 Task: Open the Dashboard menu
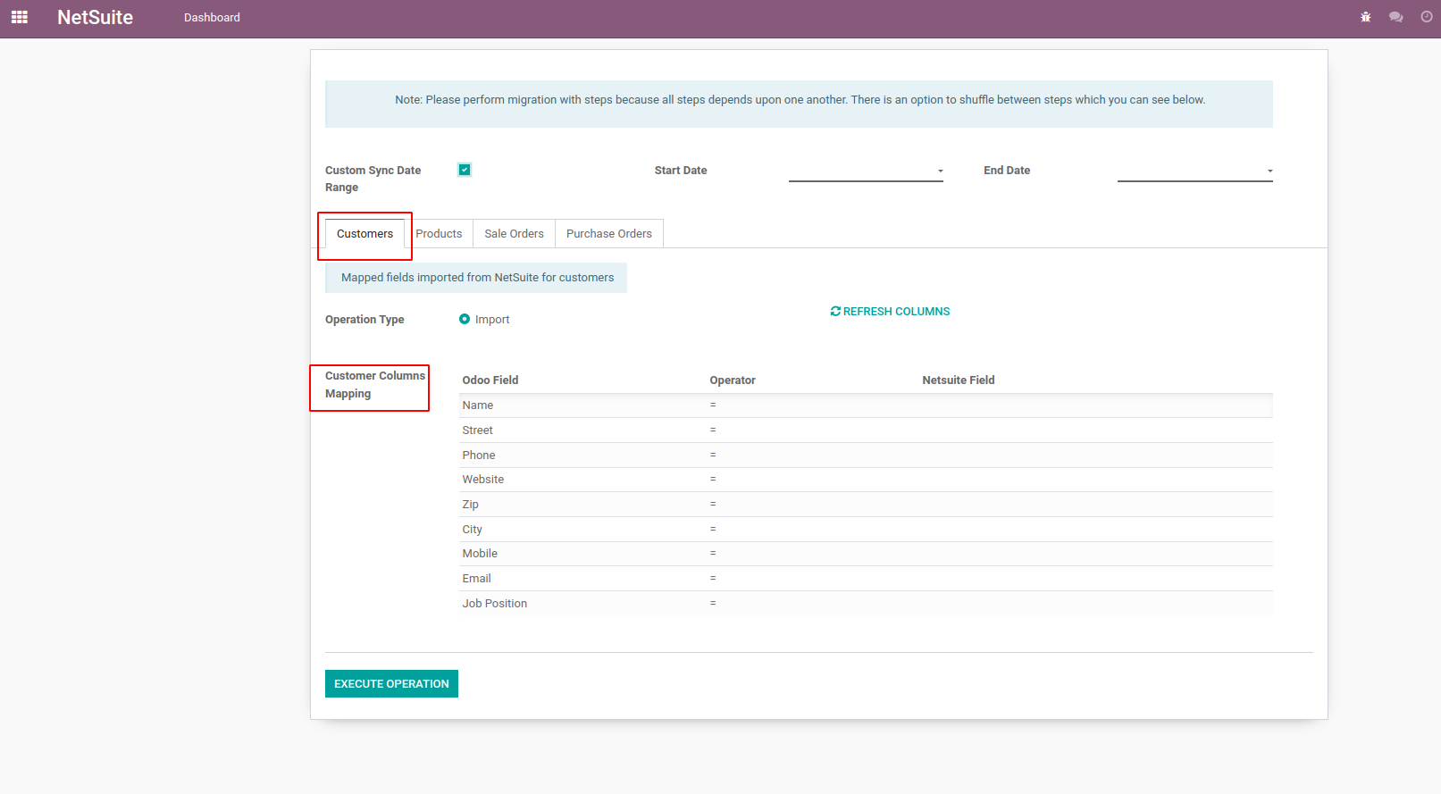[x=212, y=17]
